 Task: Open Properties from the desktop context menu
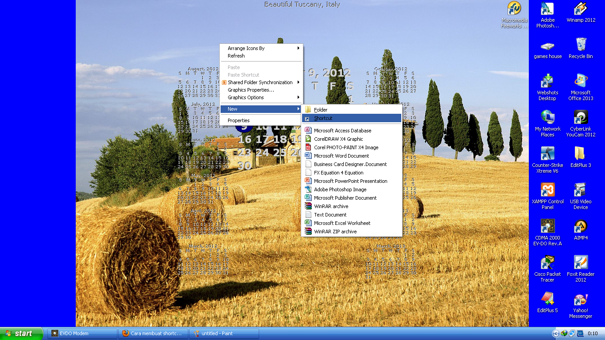click(x=261, y=120)
